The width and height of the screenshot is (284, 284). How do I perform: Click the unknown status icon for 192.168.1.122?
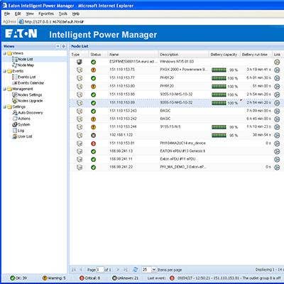tap(94, 135)
